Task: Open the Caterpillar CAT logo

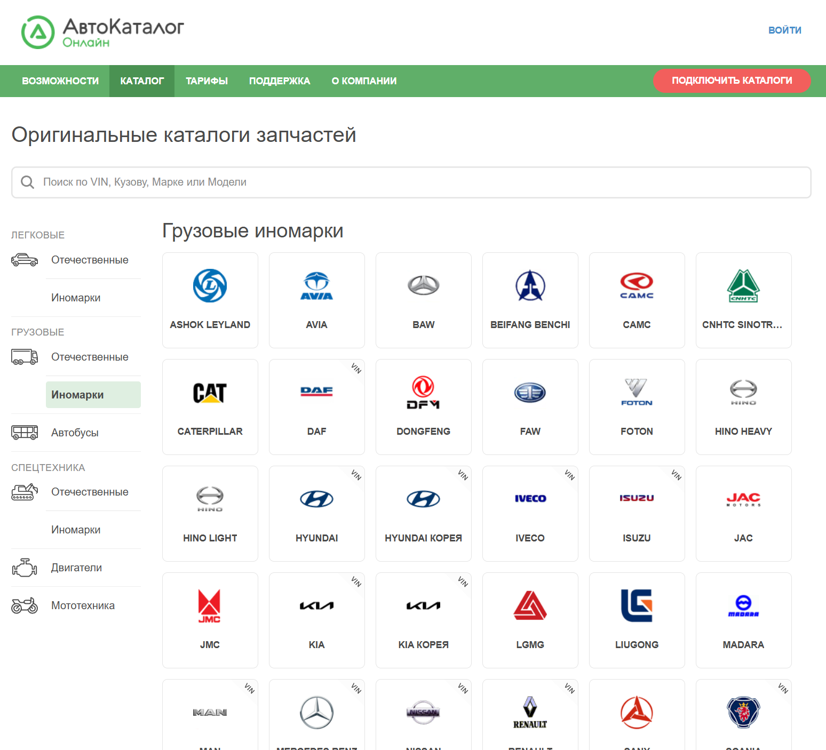Action: click(x=210, y=393)
